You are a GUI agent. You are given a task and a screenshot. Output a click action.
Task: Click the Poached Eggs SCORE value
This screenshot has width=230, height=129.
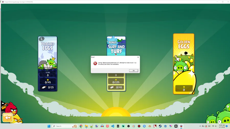48,75
